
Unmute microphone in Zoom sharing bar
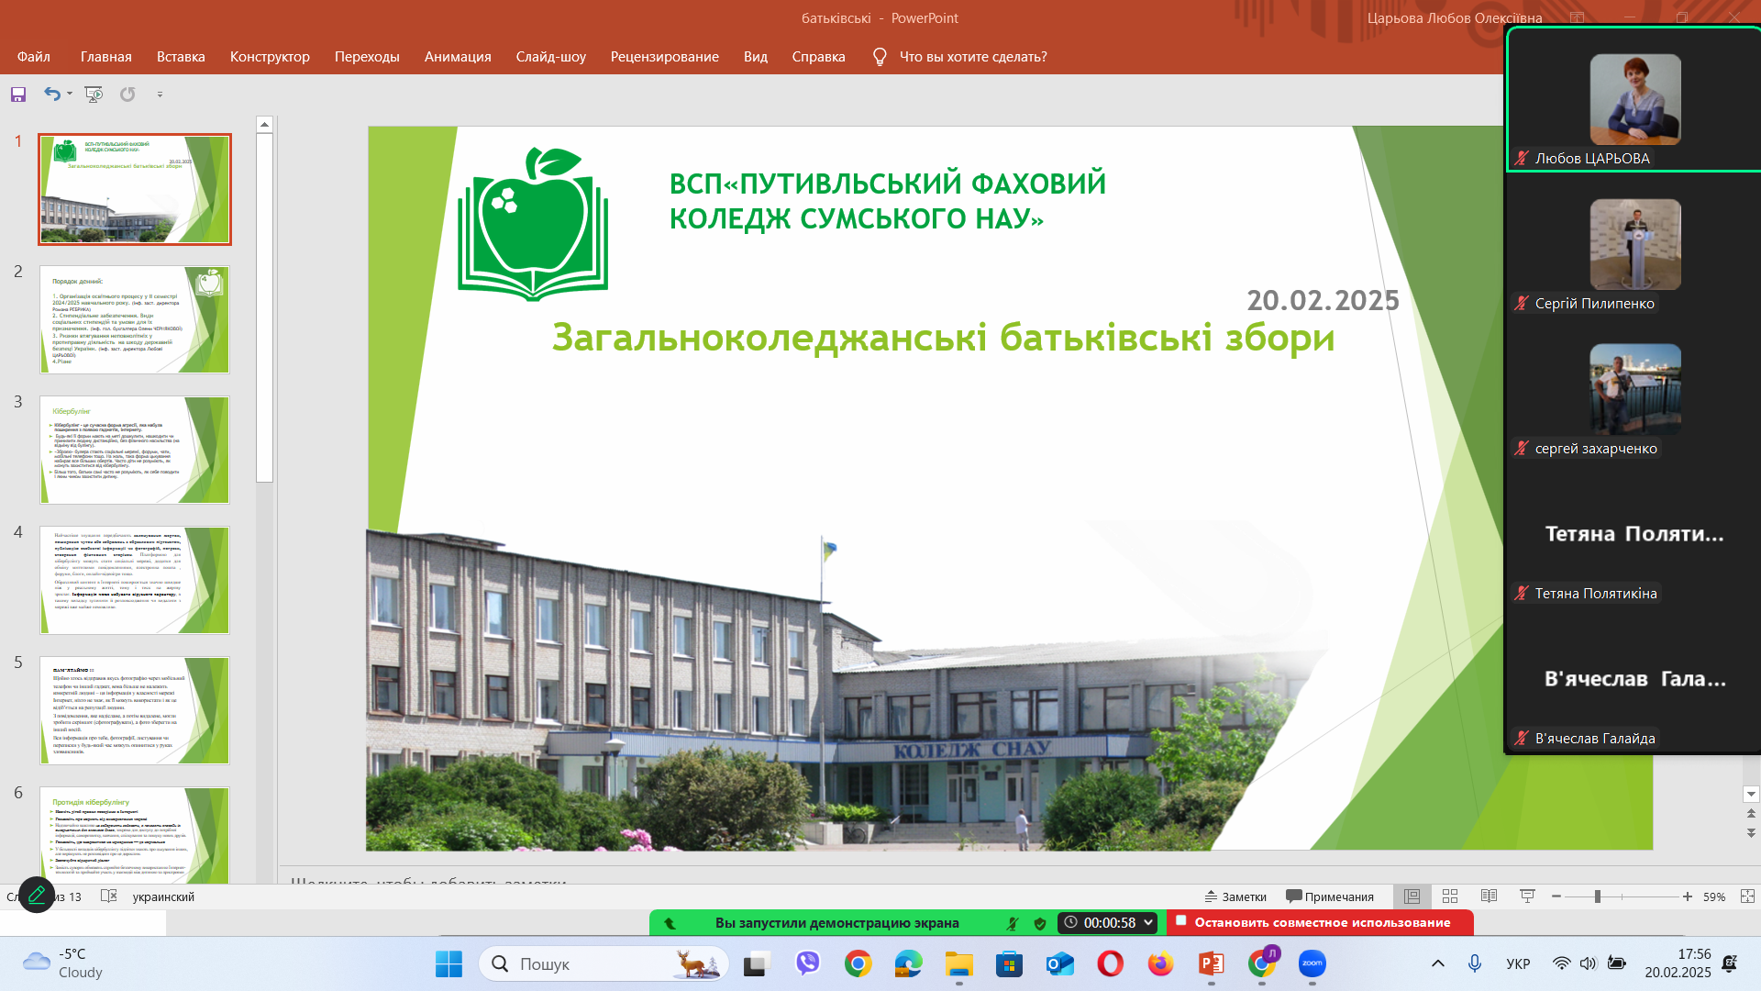pyautogui.click(x=1013, y=923)
